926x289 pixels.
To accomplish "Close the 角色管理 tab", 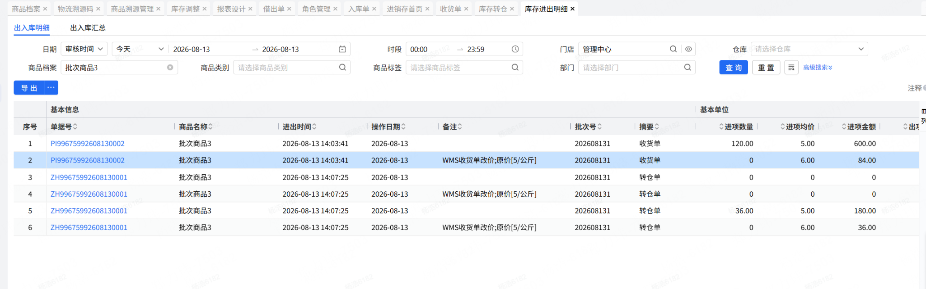I will (x=336, y=9).
